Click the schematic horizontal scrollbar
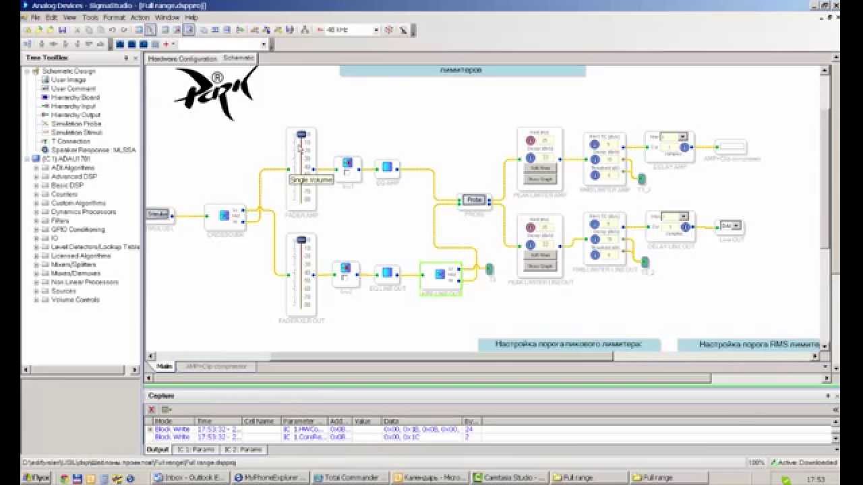This screenshot has height=485, width=863. pyautogui.click(x=441, y=356)
